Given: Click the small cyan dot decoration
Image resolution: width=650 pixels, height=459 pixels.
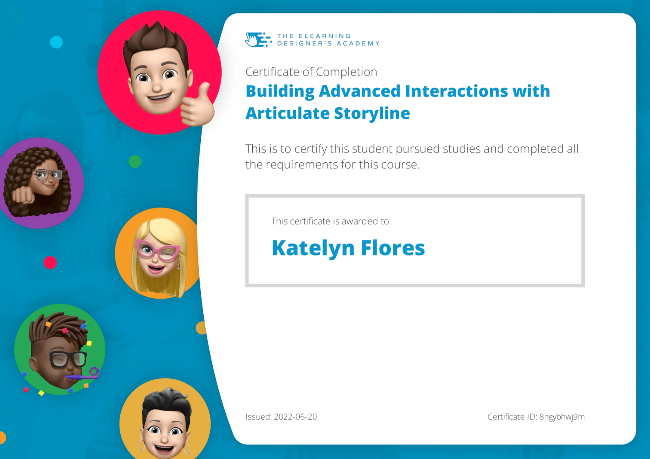Looking at the screenshot, I should pos(56,42).
